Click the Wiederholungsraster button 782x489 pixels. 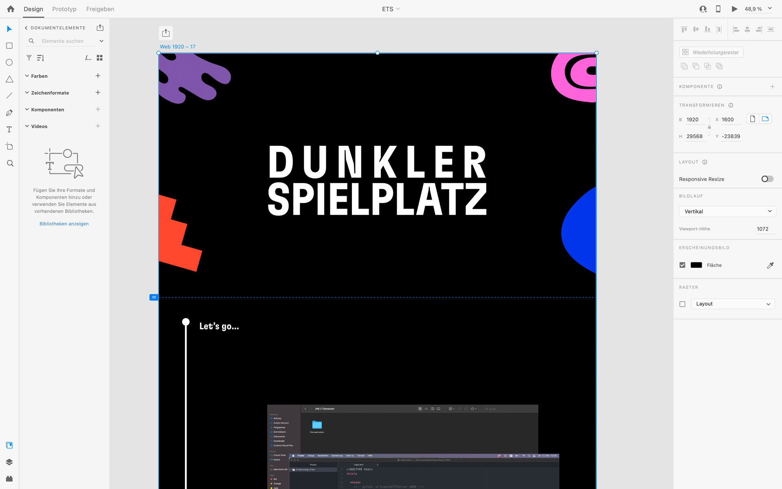click(711, 52)
